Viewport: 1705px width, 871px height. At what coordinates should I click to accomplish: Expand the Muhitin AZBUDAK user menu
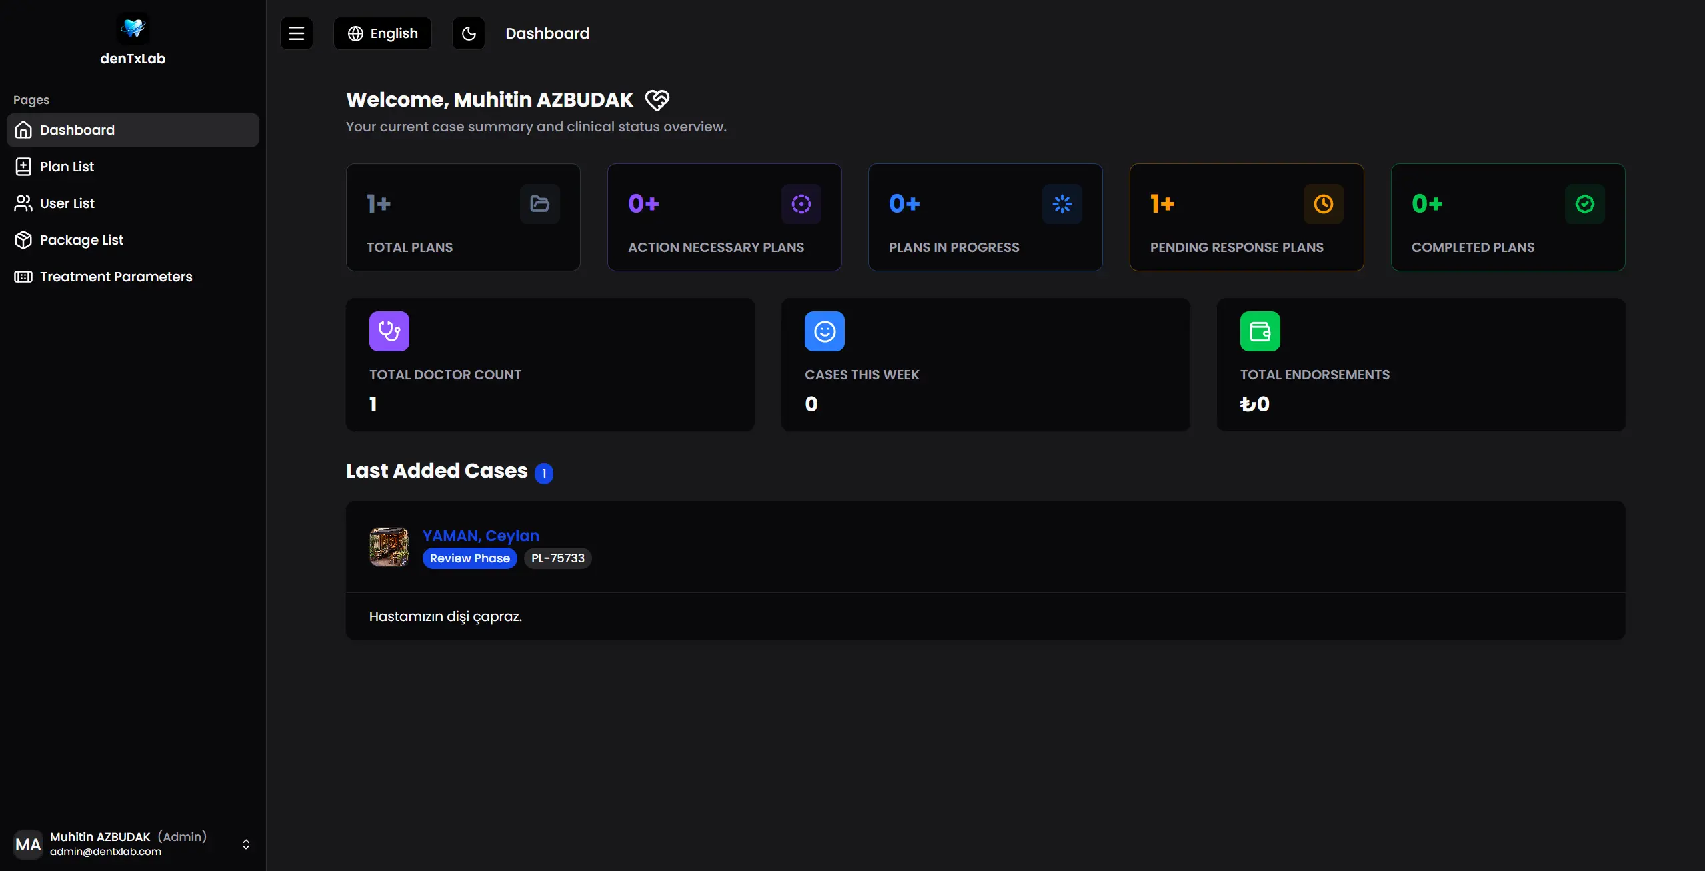point(245,844)
